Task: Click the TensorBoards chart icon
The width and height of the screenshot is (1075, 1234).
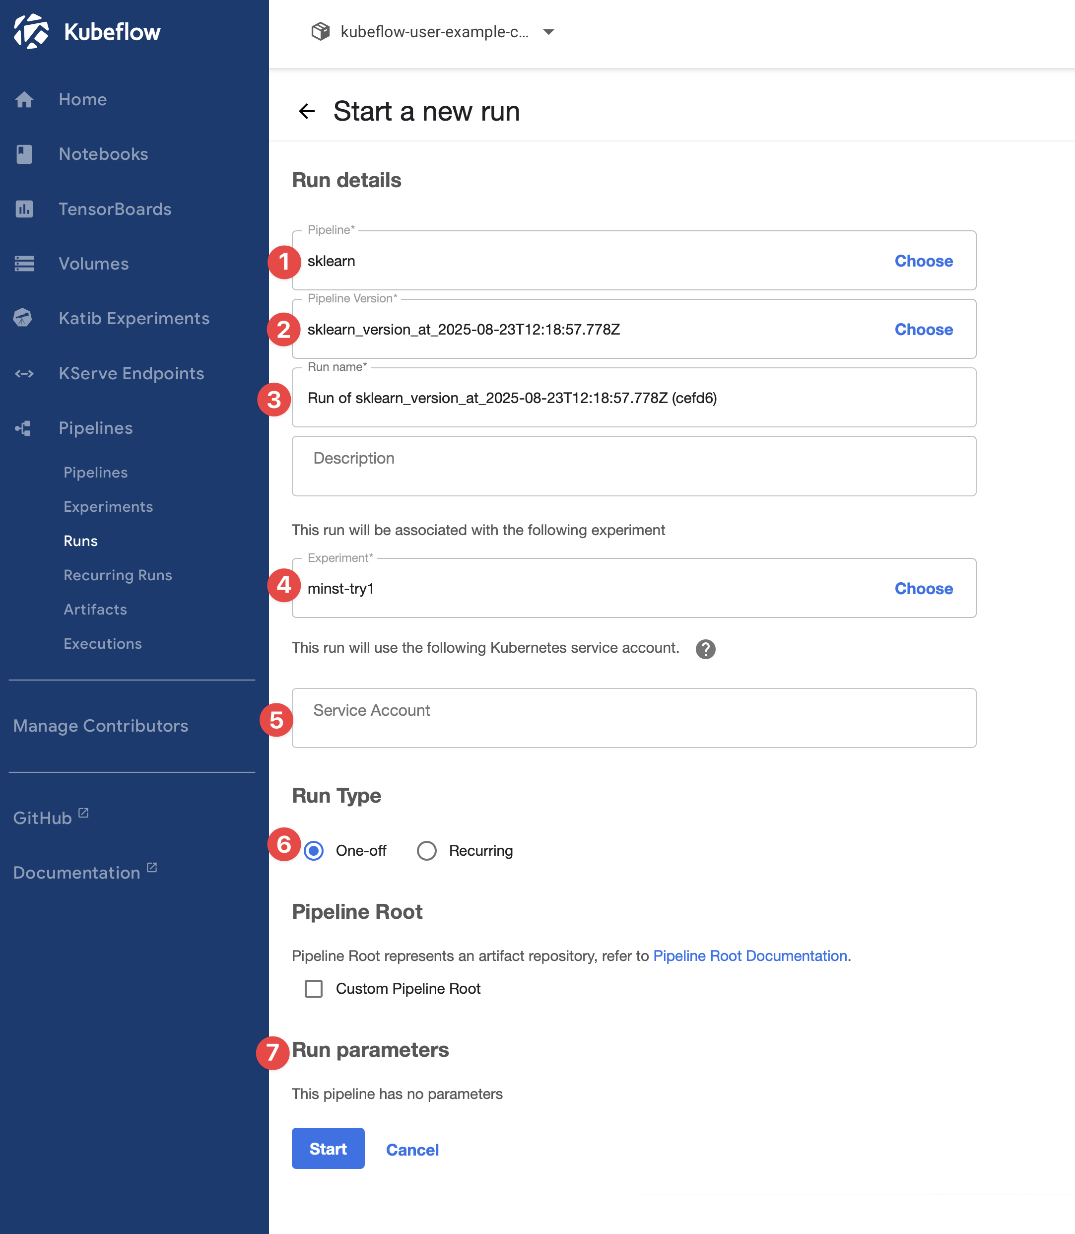Action: click(24, 209)
